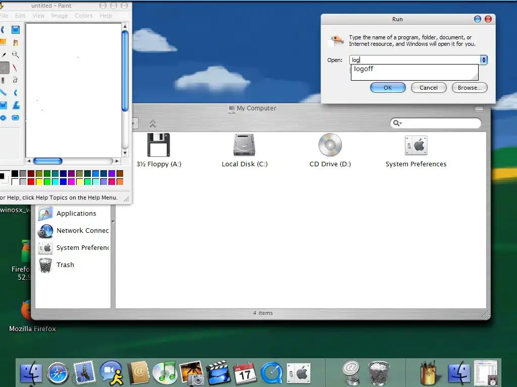Pick the yellow color swatch in Paint
Image resolution: width=517 pixels, height=387 pixels.
[39, 181]
